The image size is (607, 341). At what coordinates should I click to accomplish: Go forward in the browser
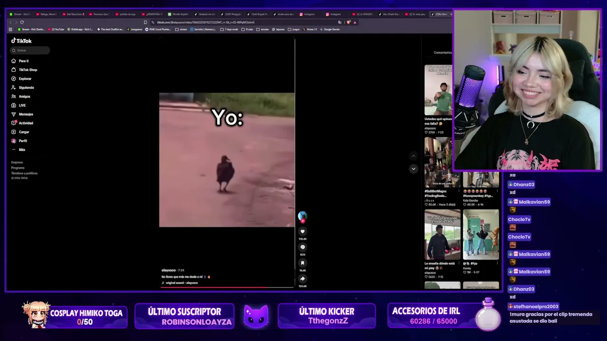coord(16,22)
